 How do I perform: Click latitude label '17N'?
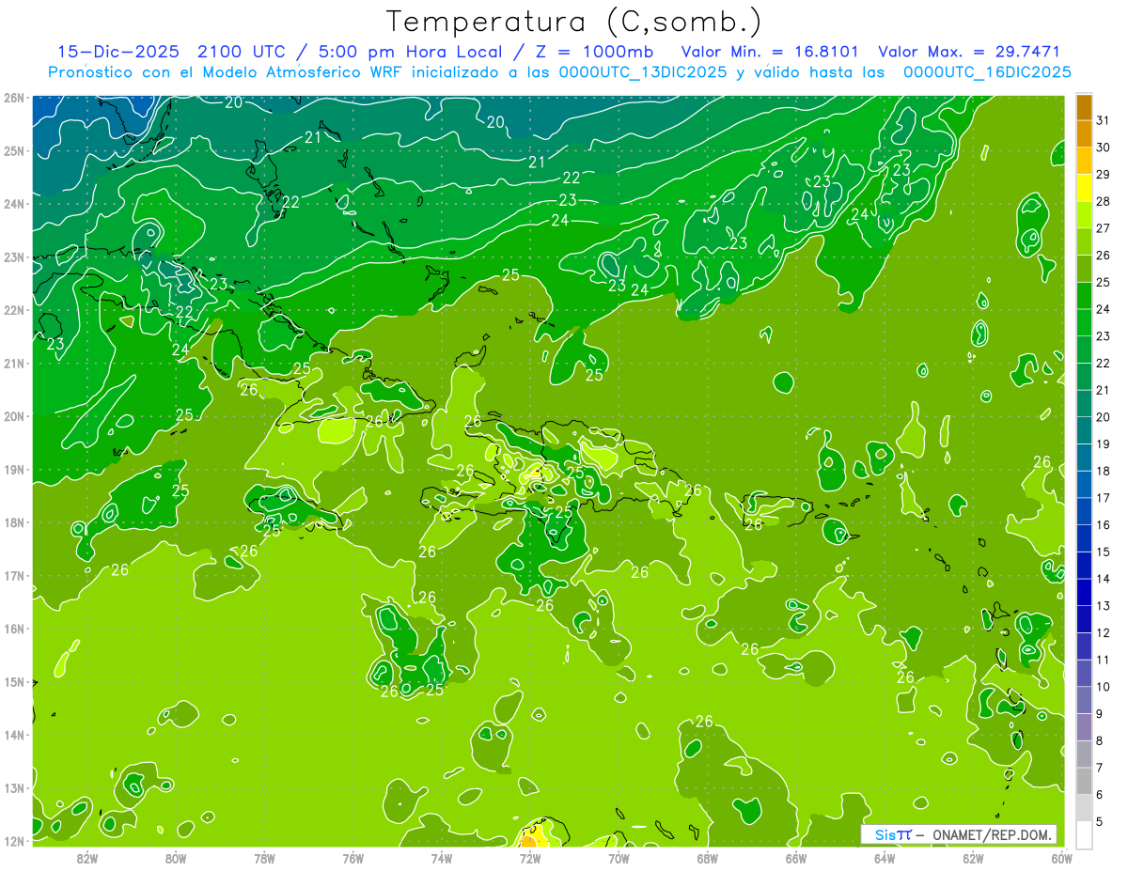[x=14, y=576]
